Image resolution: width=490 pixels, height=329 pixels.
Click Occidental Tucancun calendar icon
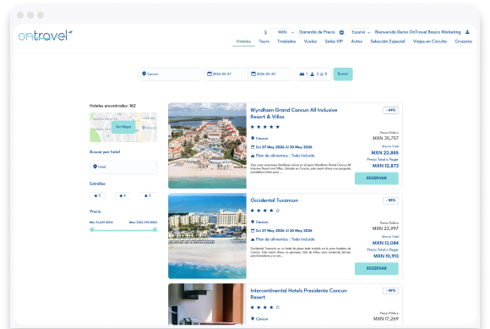click(253, 231)
